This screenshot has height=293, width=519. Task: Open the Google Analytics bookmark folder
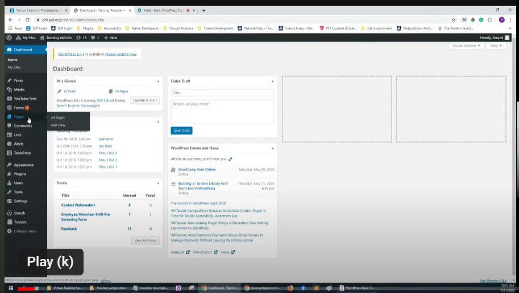pos(178,28)
